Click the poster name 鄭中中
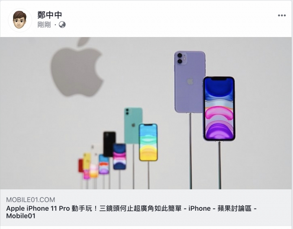 (x=50, y=15)
